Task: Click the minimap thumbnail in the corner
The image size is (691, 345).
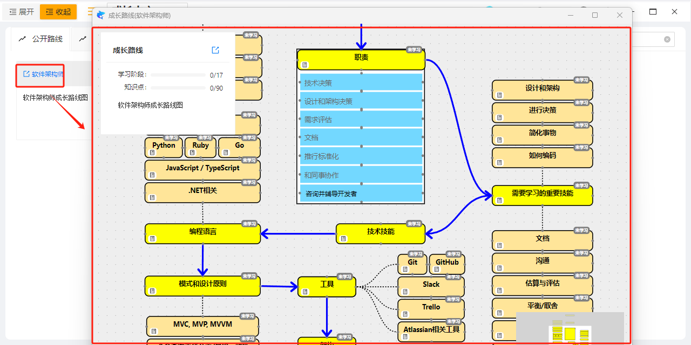Action: point(570,328)
